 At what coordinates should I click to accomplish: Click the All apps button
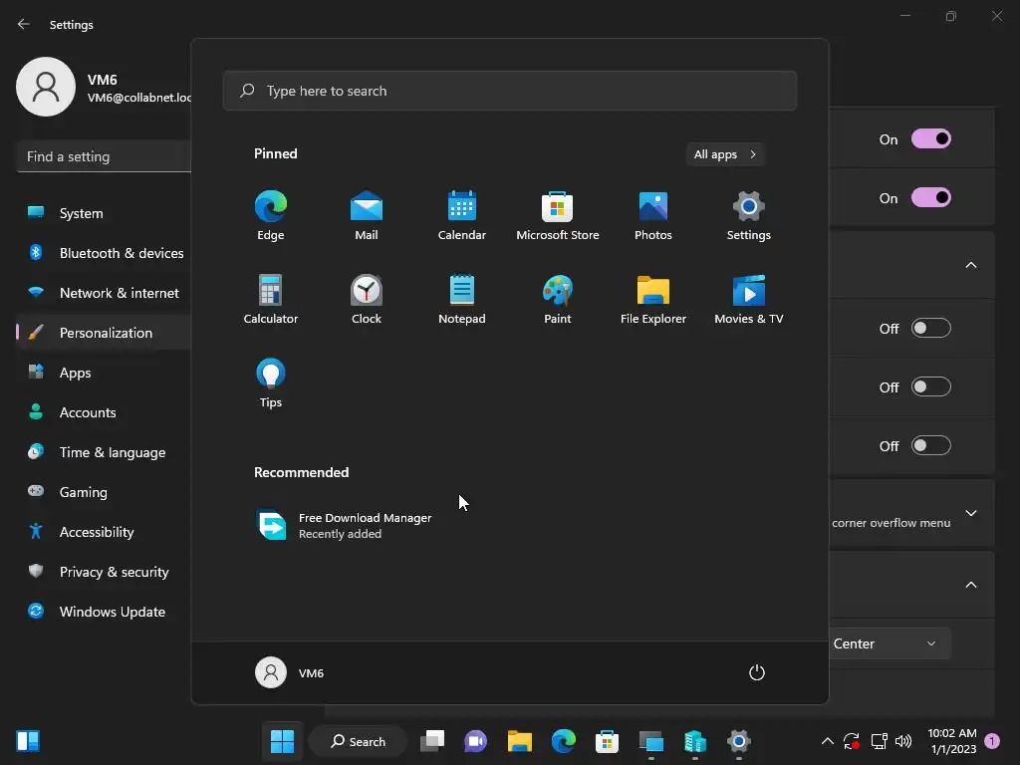click(x=725, y=154)
